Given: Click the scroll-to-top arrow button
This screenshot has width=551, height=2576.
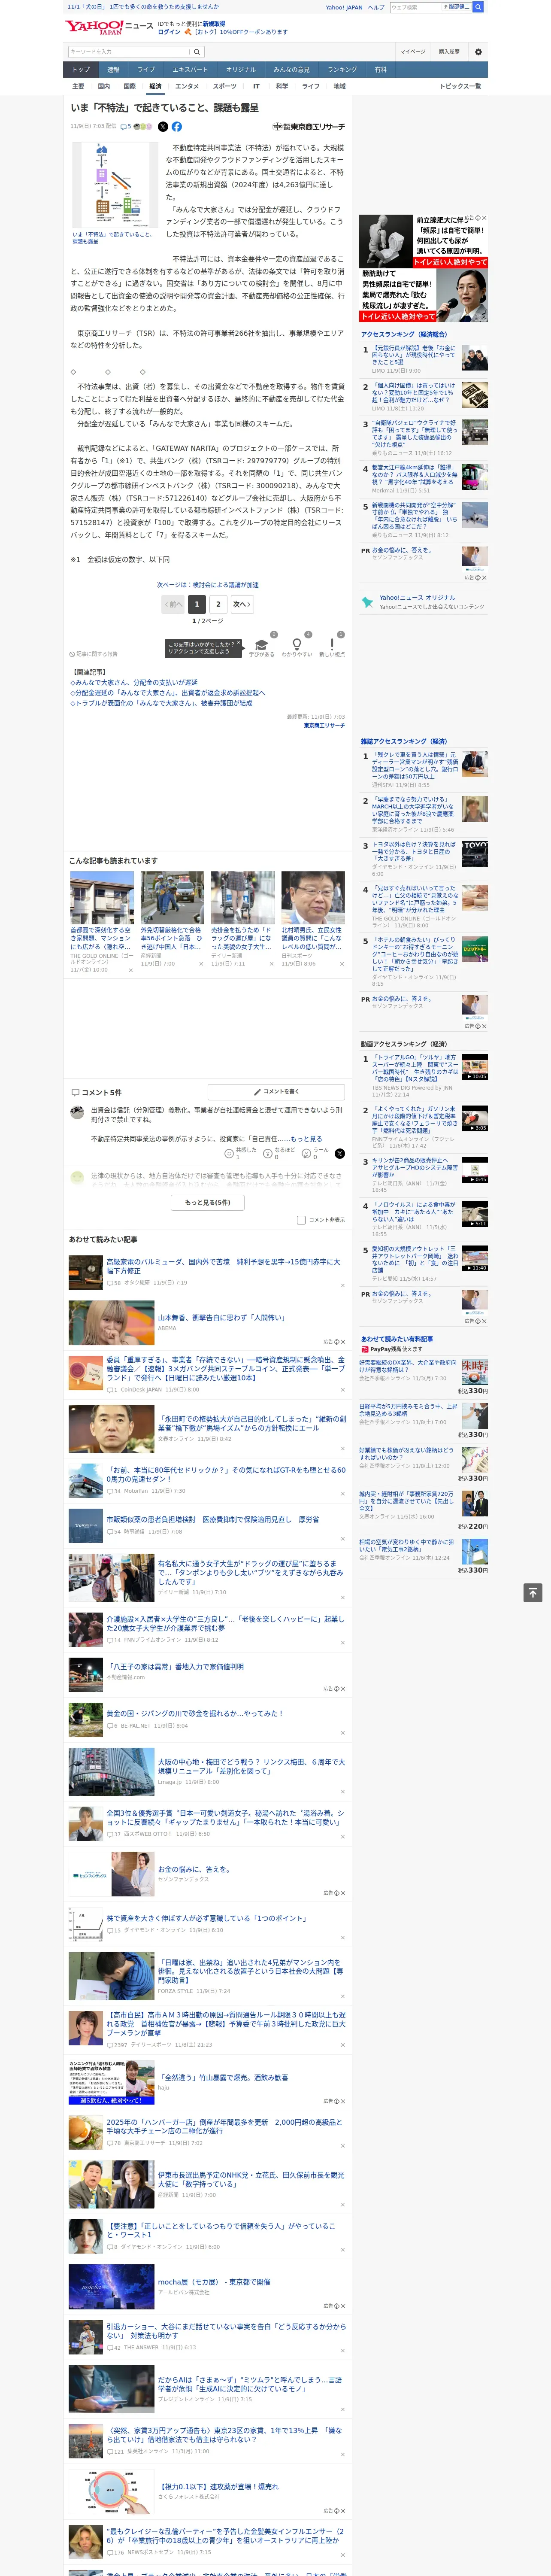Looking at the screenshot, I should (x=533, y=1592).
